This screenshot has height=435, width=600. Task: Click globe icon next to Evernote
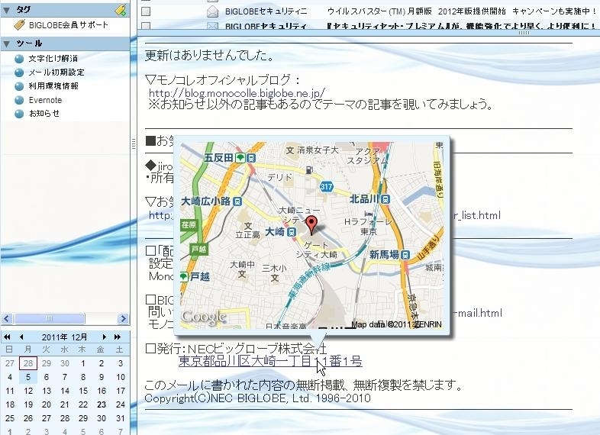(19, 100)
